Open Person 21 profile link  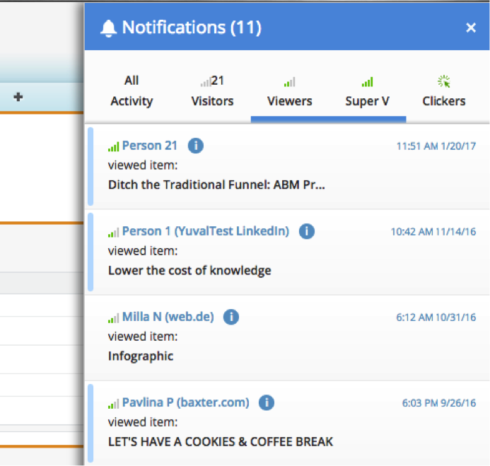pyautogui.click(x=150, y=146)
